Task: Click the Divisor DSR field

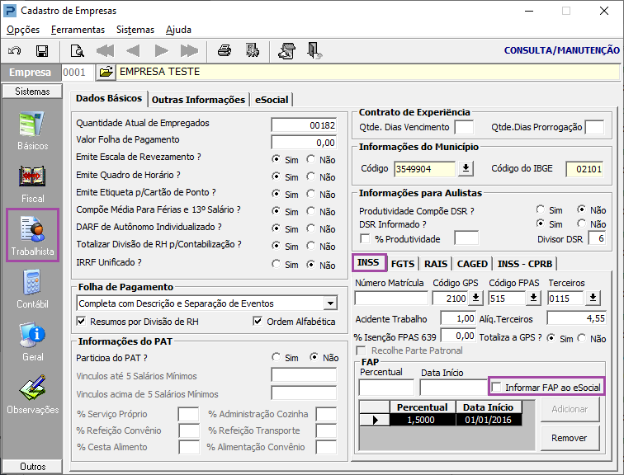Action: [597, 238]
